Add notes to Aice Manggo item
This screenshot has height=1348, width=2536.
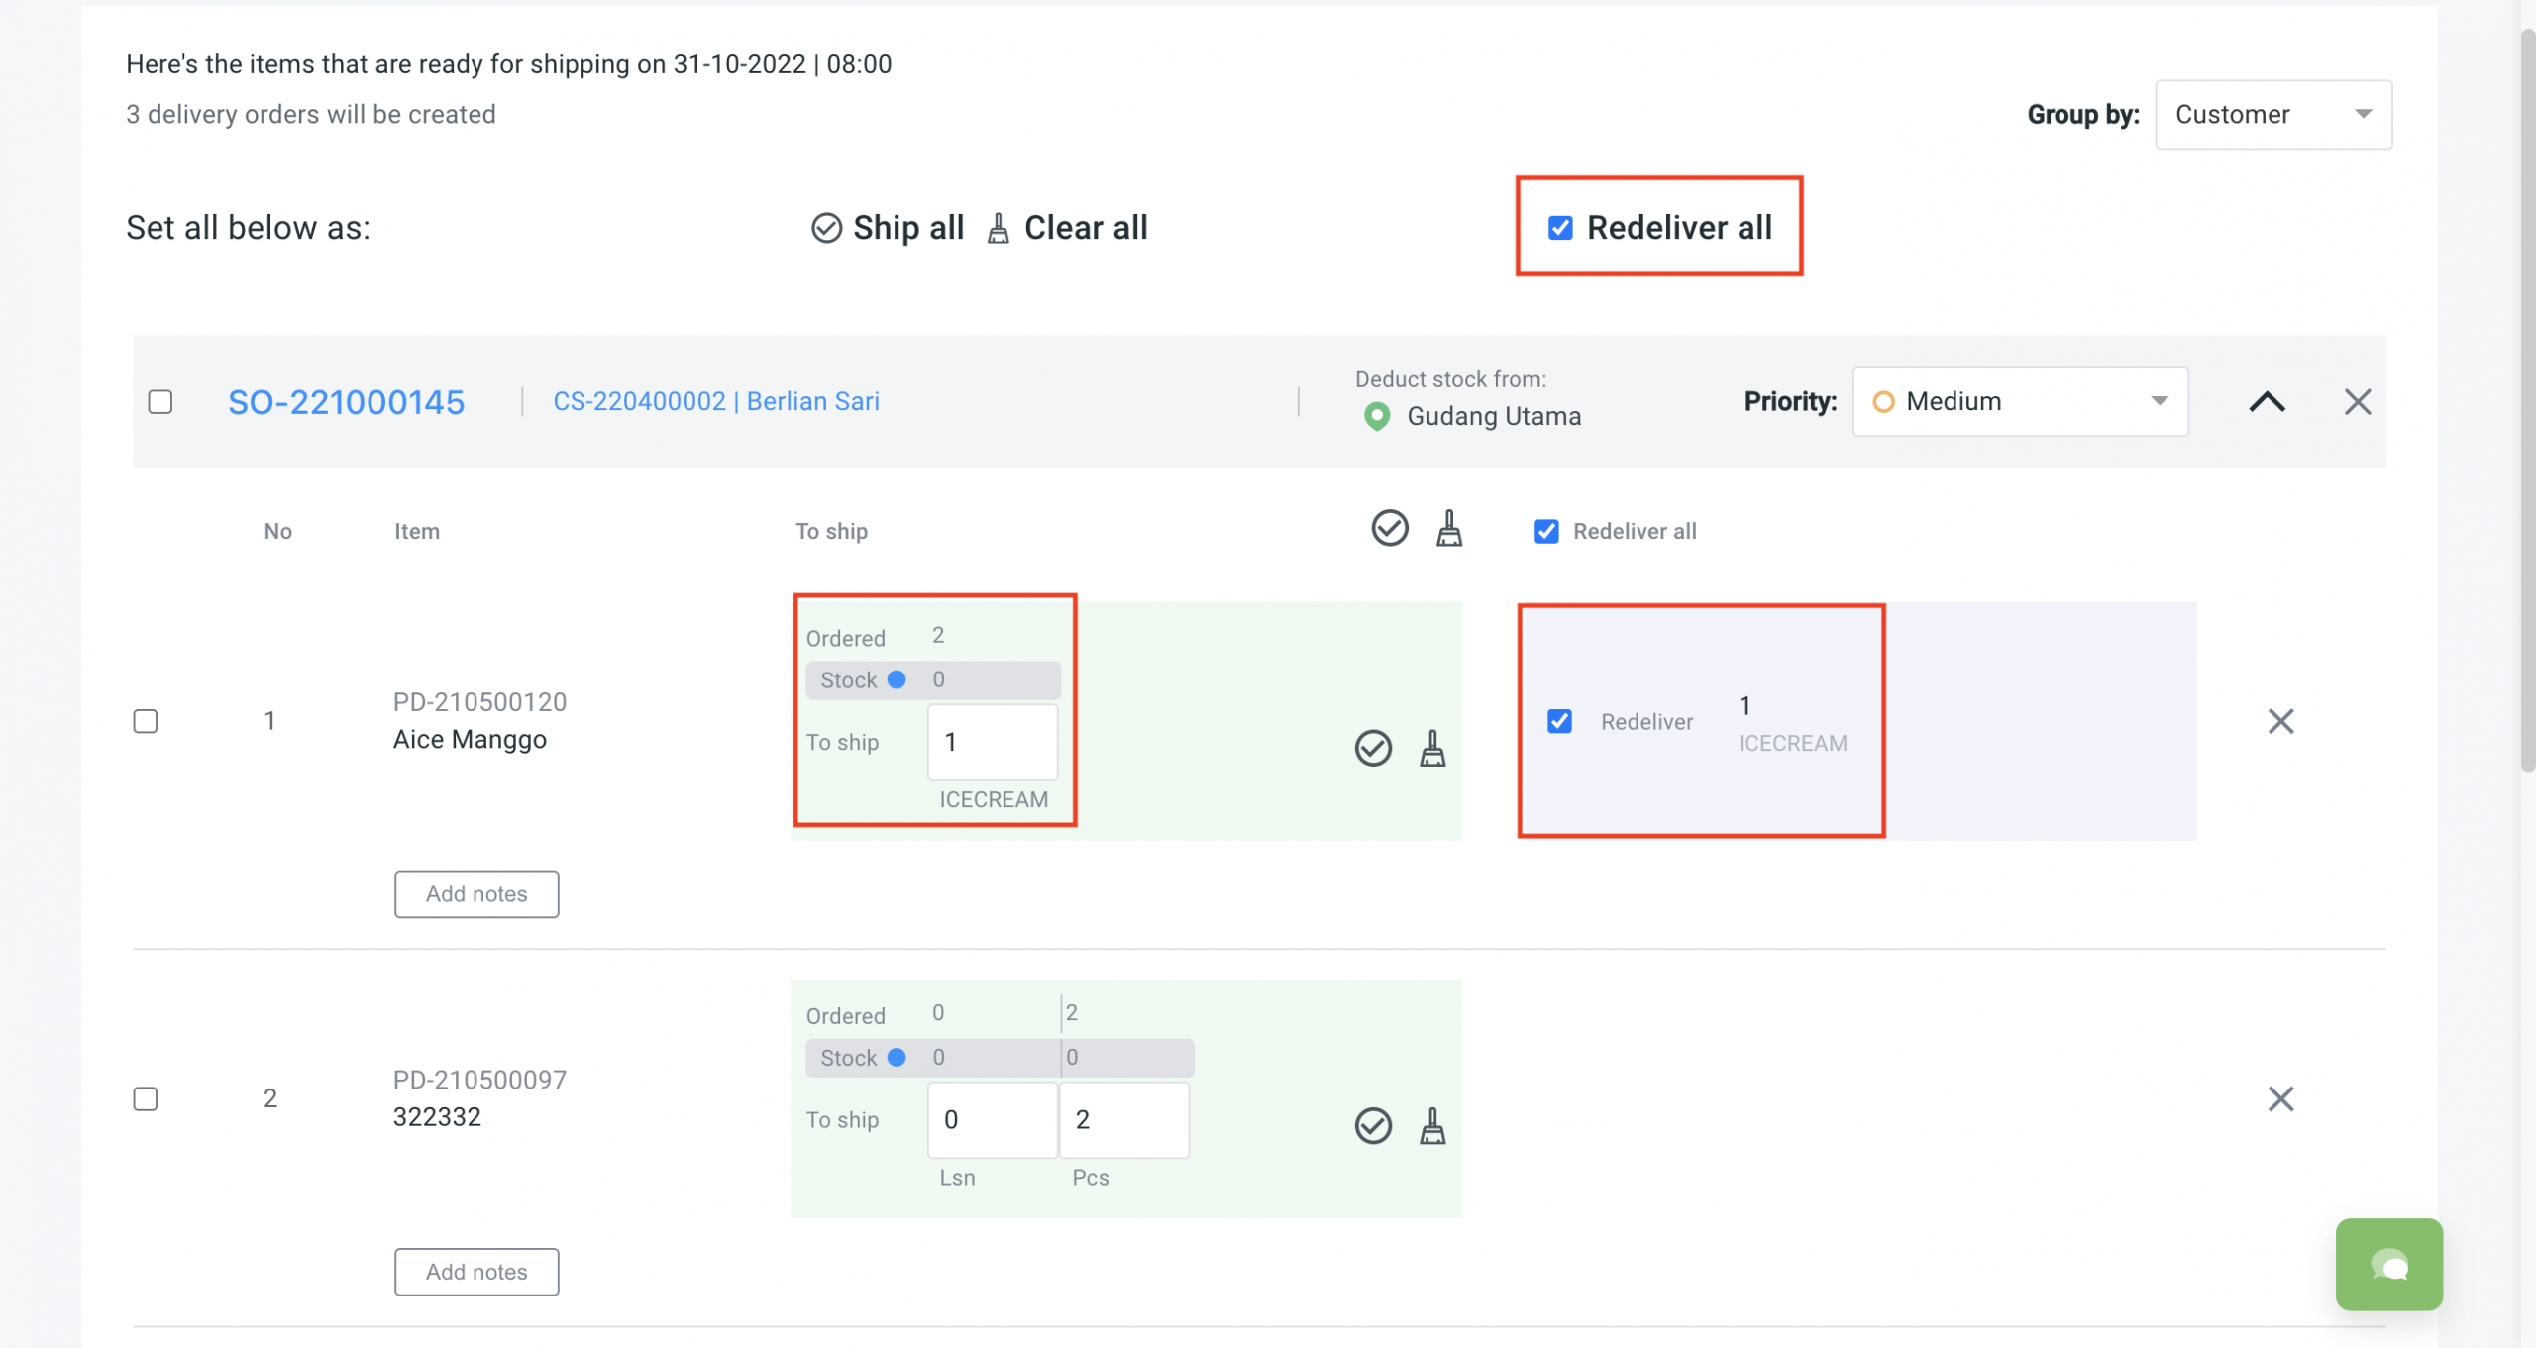pyautogui.click(x=476, y=893)
